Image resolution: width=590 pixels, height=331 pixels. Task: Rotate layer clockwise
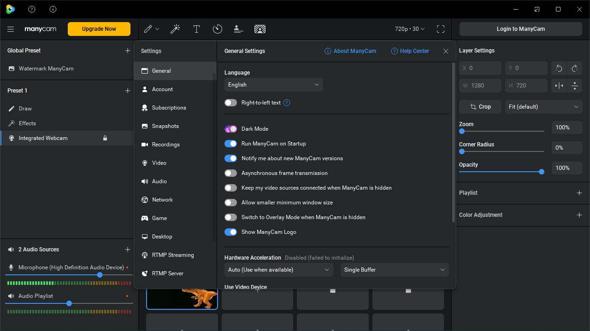coord(575,68)
